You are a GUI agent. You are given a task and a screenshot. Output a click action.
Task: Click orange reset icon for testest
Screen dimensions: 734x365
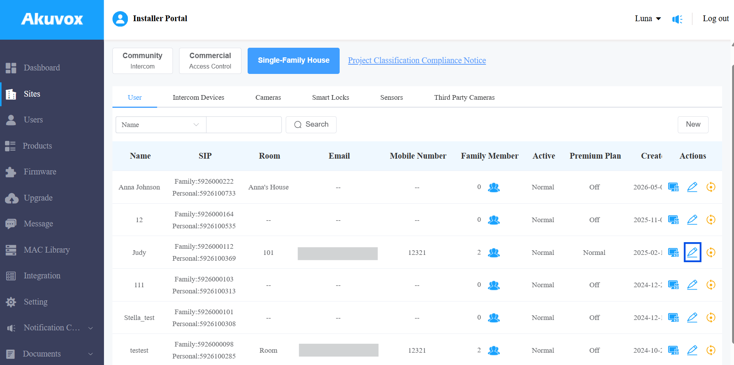coord(711,350)
